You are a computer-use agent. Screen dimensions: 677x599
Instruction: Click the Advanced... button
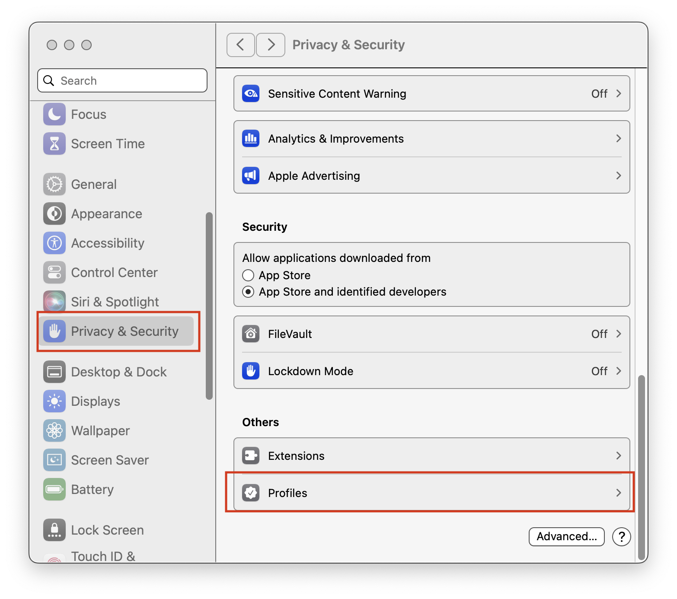tap(567, 536)
